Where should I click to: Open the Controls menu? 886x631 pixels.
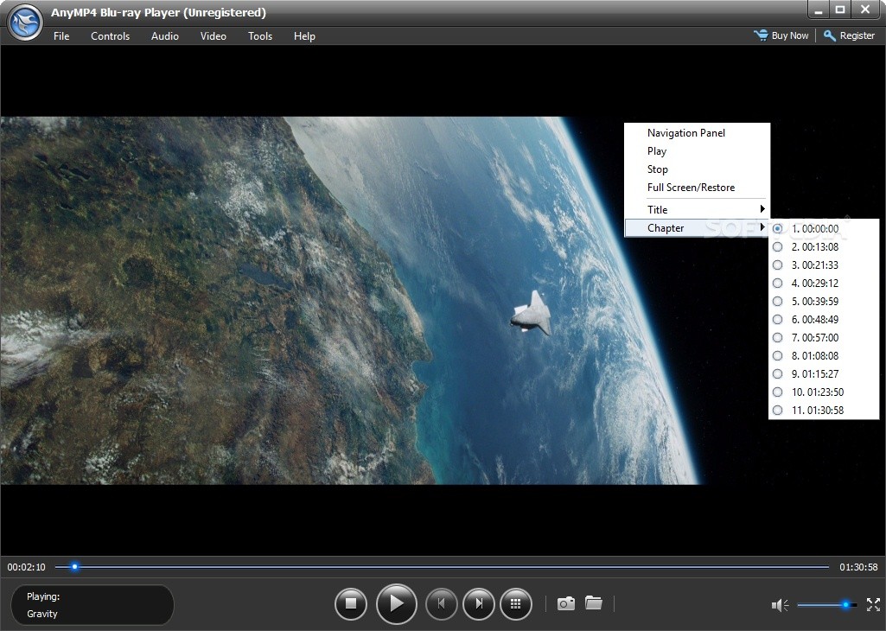click(x=110, y=36)
